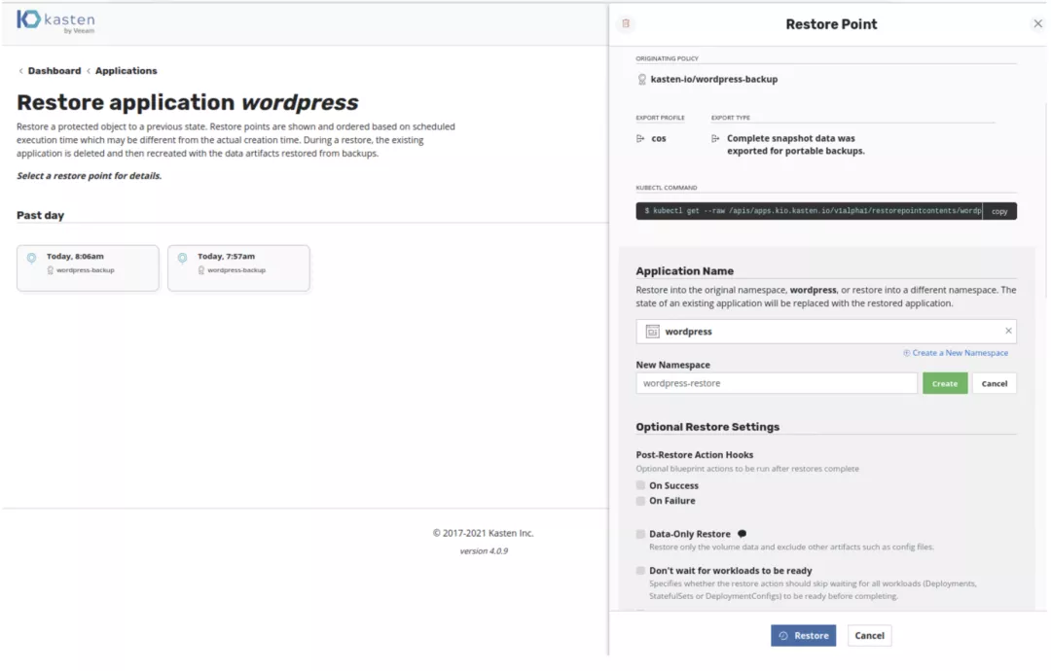Enable the On Success action hook

click(x=640, y=485)
